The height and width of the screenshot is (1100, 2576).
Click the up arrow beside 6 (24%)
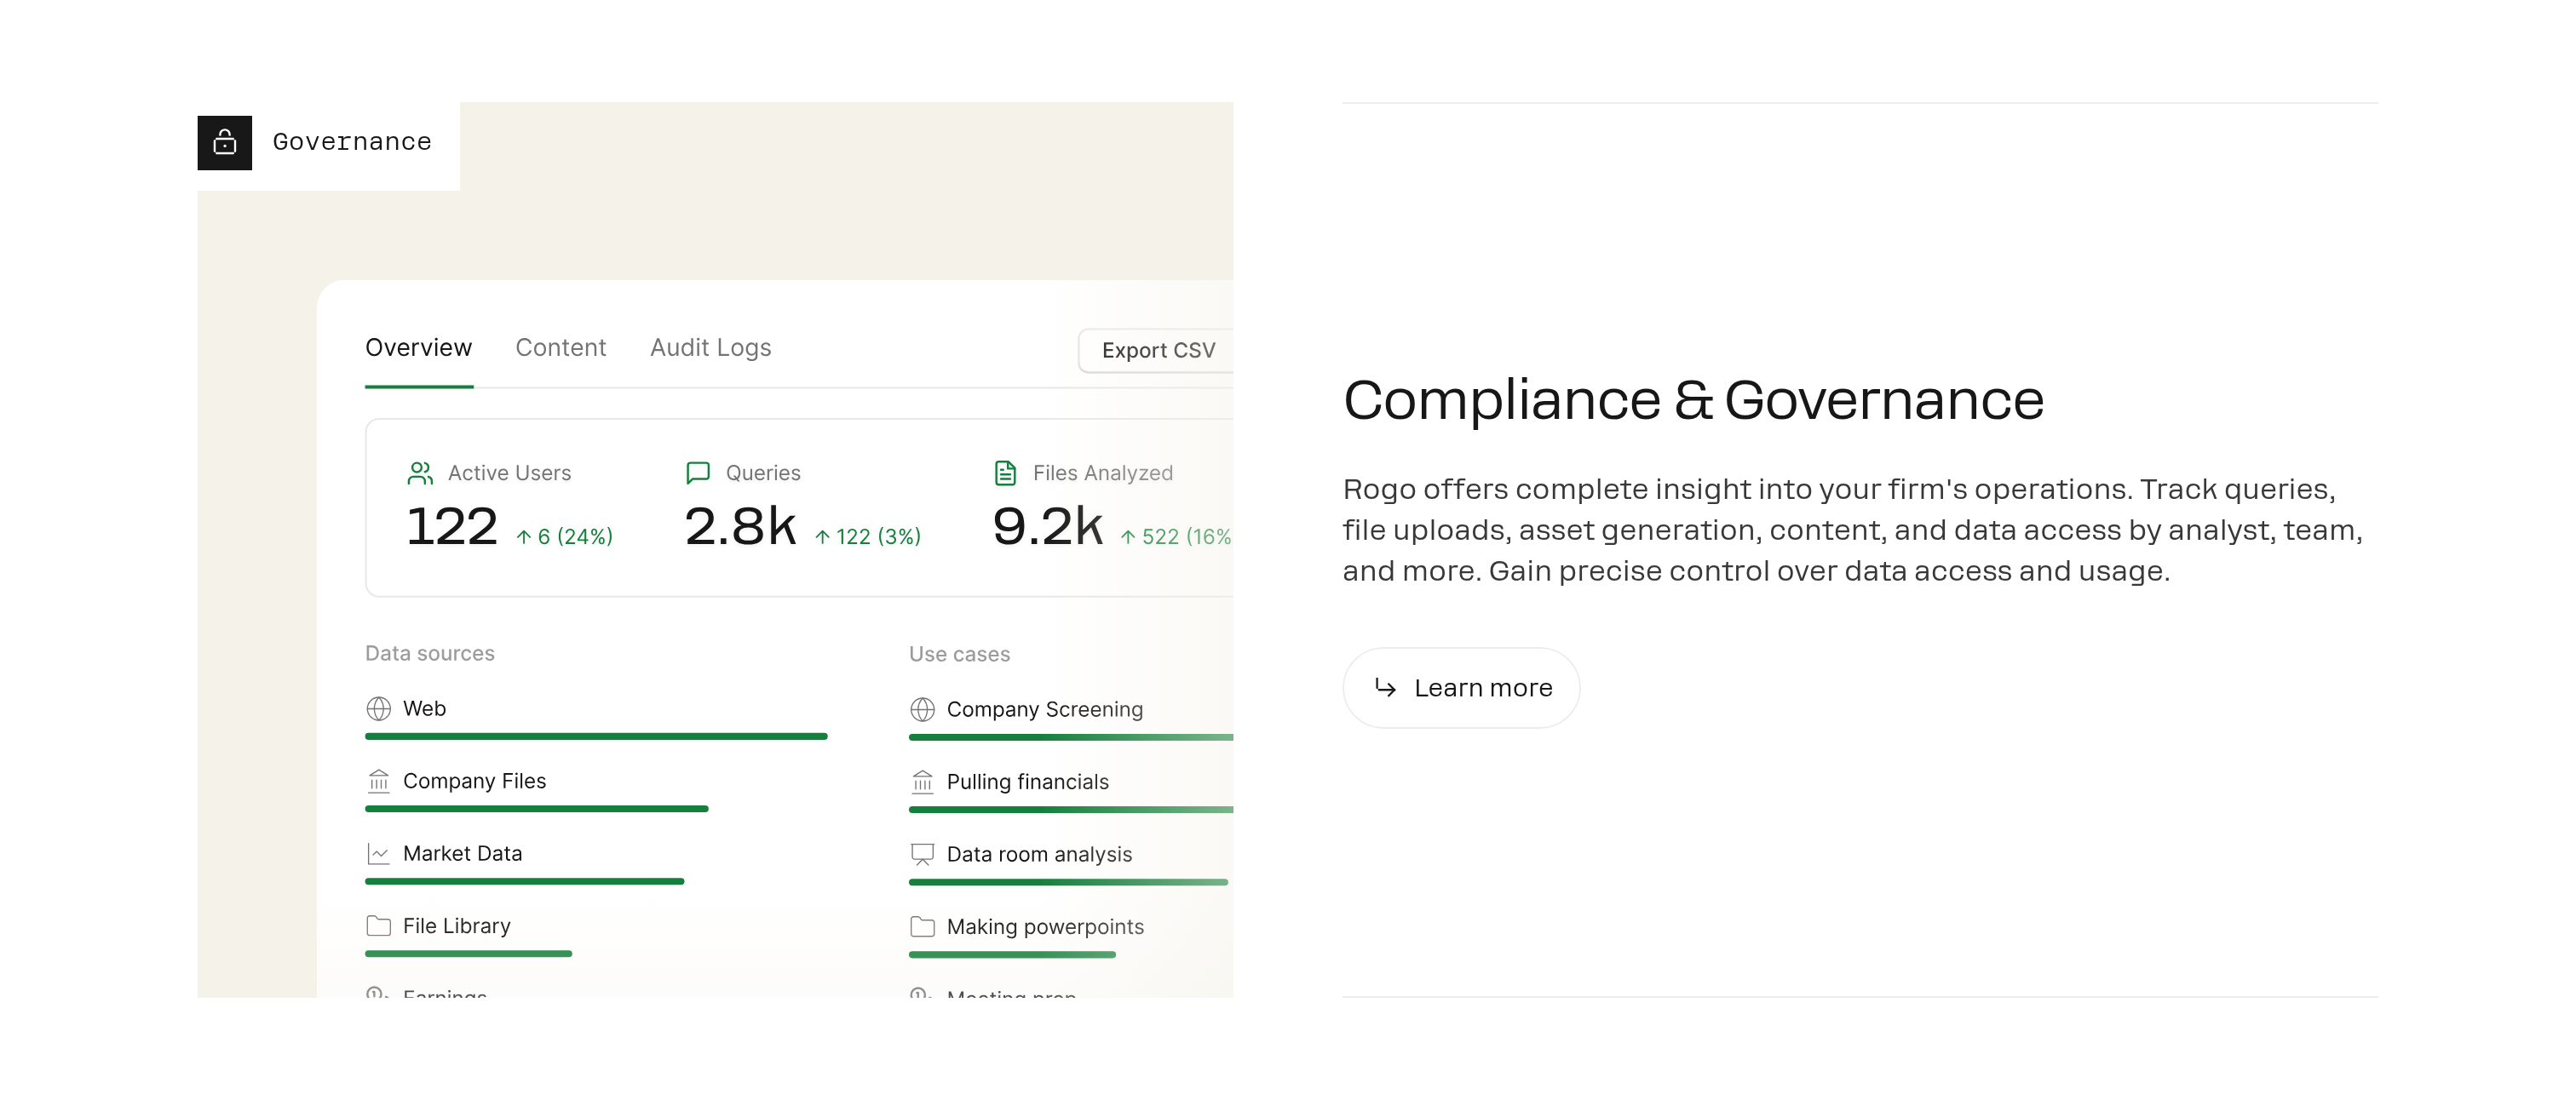(523, 536)
